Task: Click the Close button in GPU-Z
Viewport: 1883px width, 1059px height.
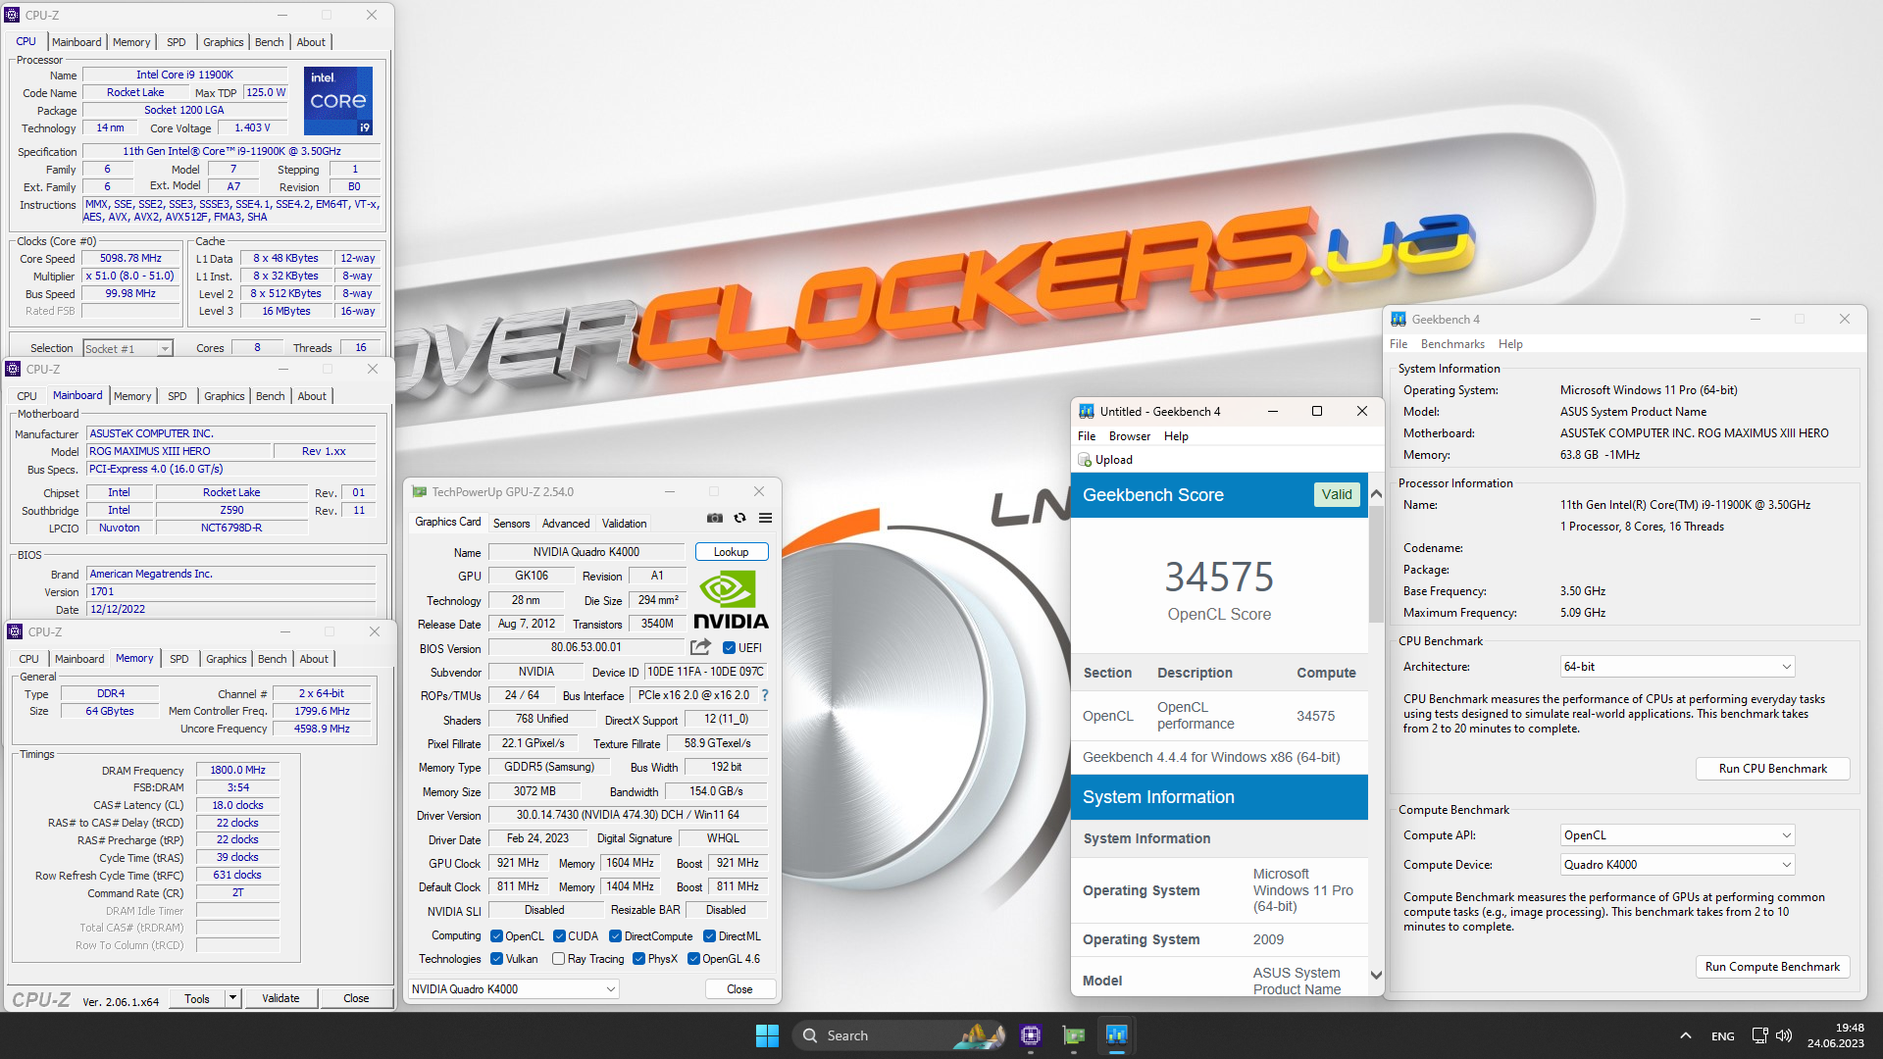Action: 739,989
